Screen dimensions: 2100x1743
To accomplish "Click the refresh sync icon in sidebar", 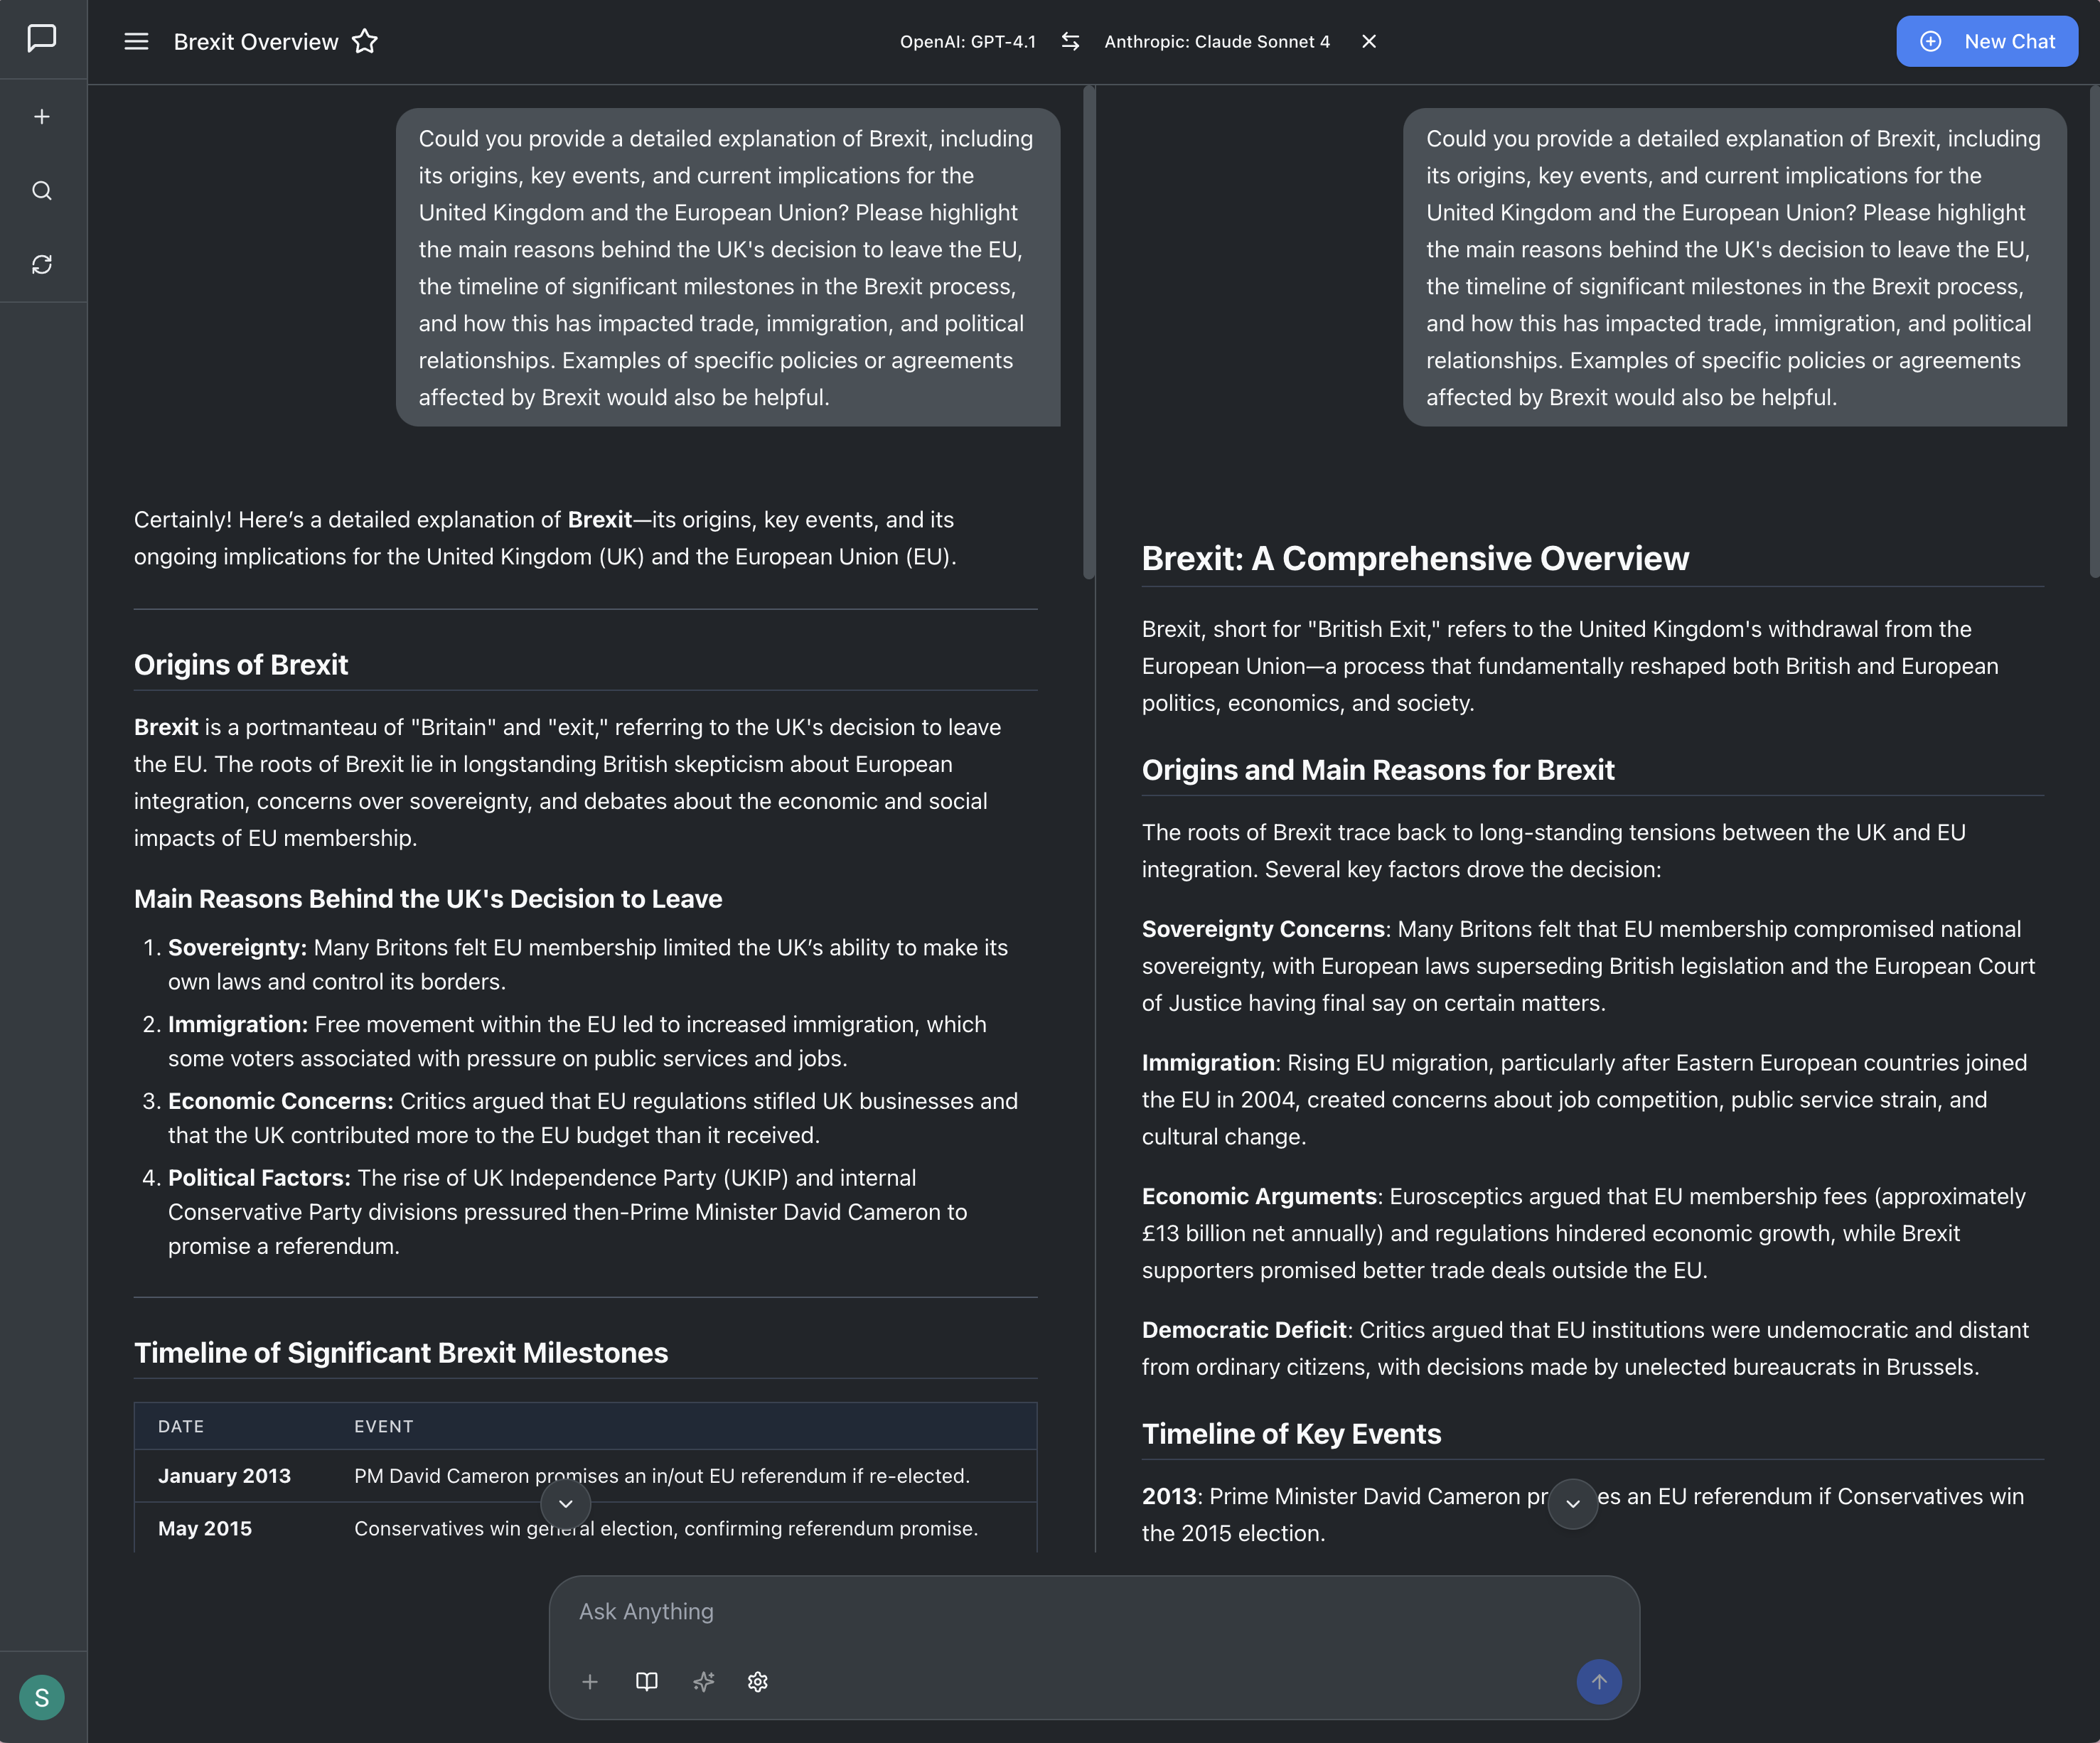I will tap(42, 265).
